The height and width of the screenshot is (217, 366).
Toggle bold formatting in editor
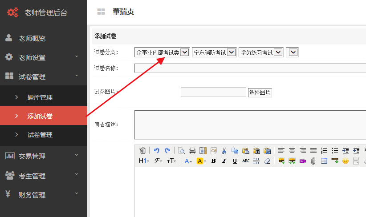click(213, 161)
